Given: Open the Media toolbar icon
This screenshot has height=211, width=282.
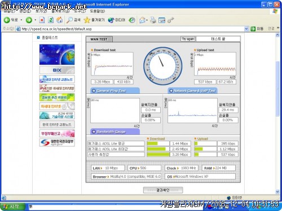Looking at the screenshot, I should point(111,20).
